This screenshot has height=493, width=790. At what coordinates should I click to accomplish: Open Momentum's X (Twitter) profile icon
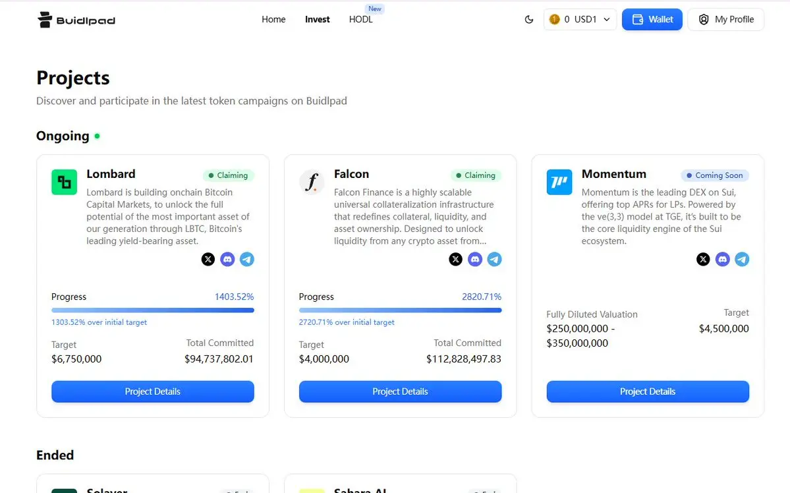pos(703,259)
